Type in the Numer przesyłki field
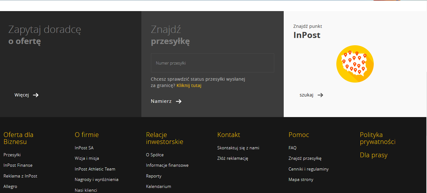 click(x=212, y=63)
